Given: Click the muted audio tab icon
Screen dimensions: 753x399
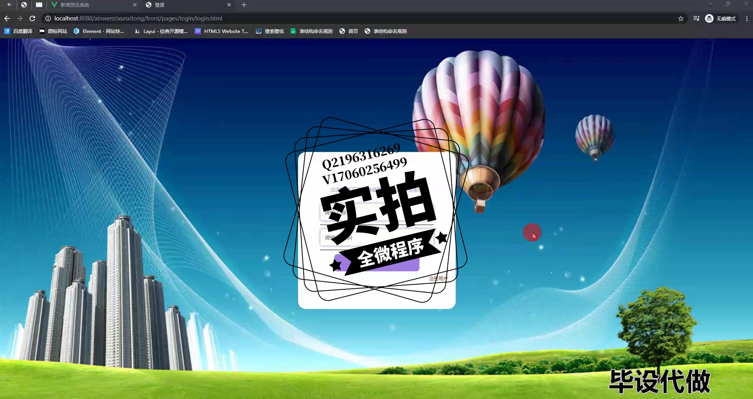Looking at the screenshot, I should [x=9, y=5].
